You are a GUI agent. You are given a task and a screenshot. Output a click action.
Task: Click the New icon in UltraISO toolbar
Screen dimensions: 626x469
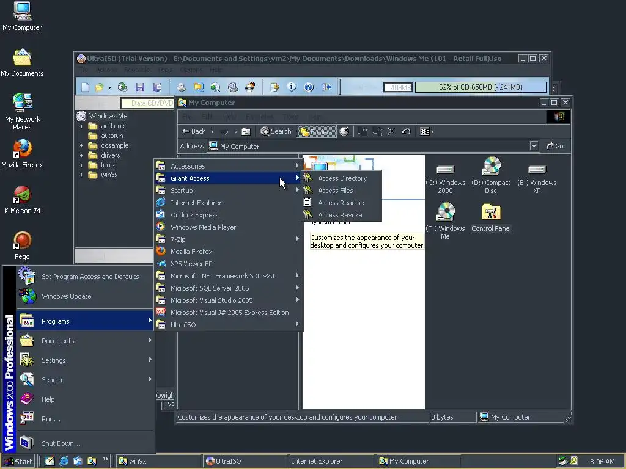point(85,87)
